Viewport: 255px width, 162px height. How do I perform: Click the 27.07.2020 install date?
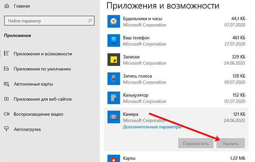pyautogui.click(x=235, y=44)
